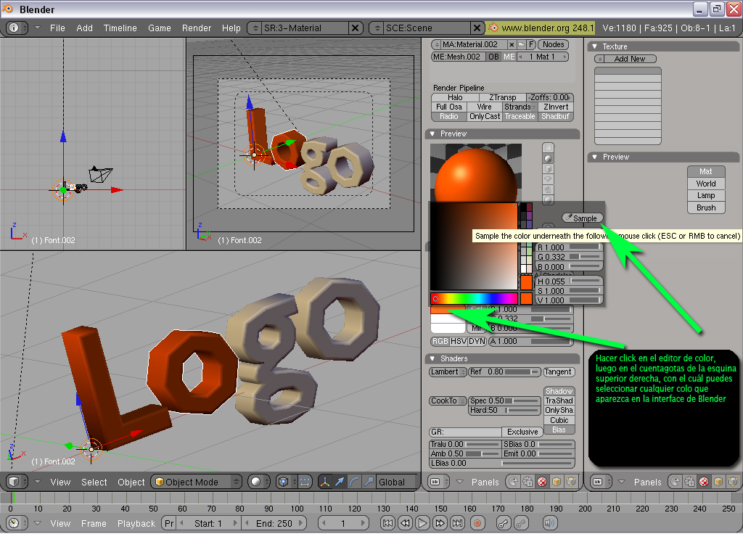The width and height of the screenshot is (743, 534).
Task: Adjust the Spec 0.50 slider
Action: (x=504, y=400)
